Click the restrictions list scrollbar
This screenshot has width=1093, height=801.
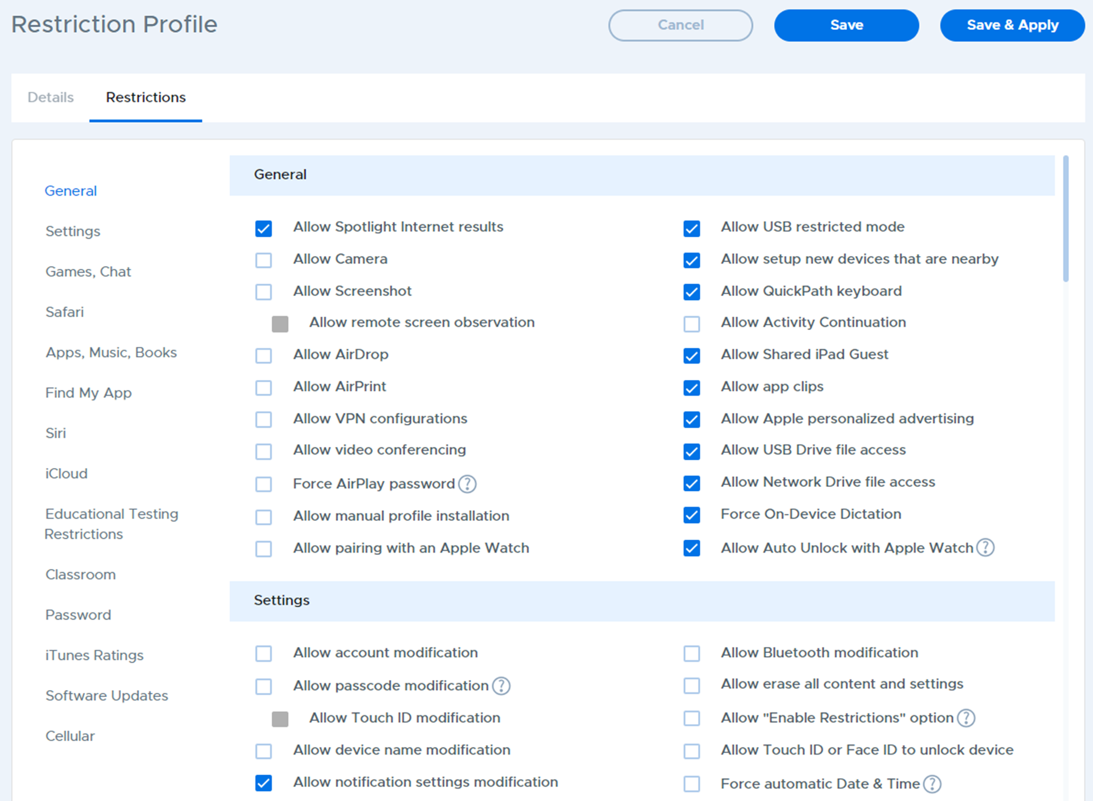(1065, 218)
